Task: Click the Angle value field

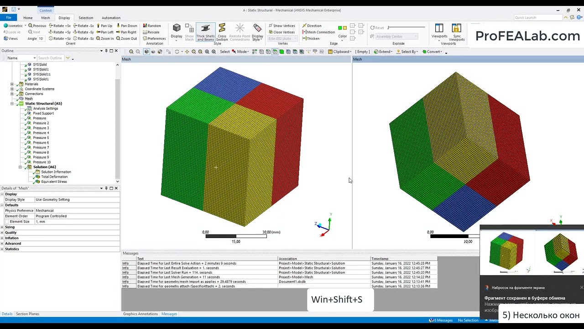Action: tap(41, 39)
